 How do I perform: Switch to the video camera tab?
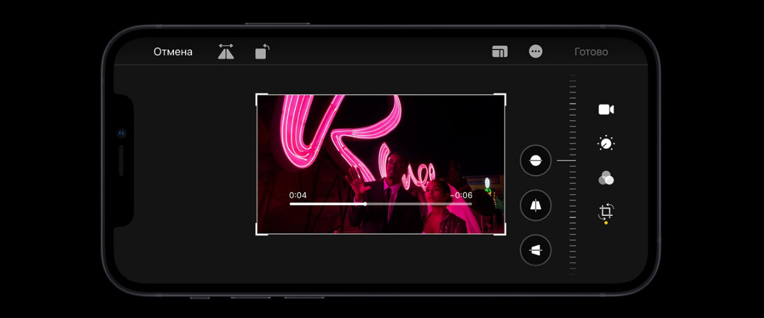tap(606, 110)
